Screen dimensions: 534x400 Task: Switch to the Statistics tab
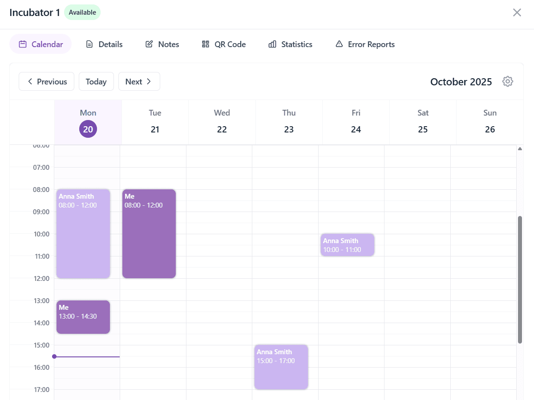pos(296,44)
